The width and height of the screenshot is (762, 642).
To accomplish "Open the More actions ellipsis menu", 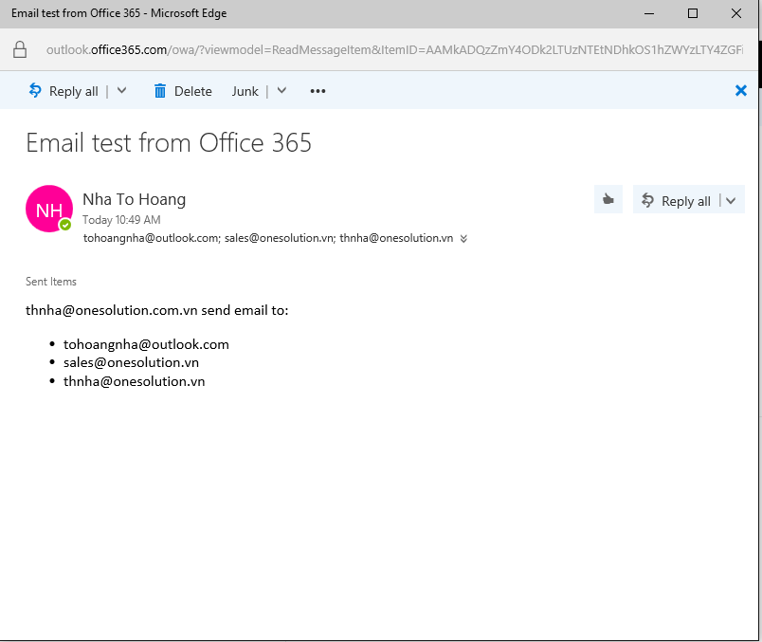I will (x=317, y=91).
